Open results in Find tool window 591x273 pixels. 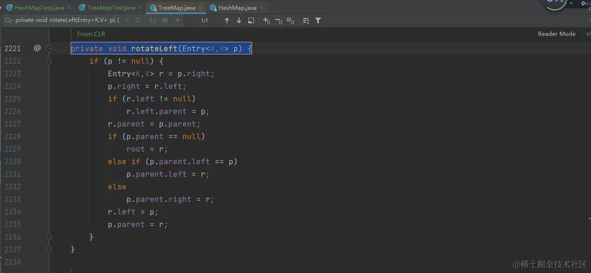coord(251,20)
